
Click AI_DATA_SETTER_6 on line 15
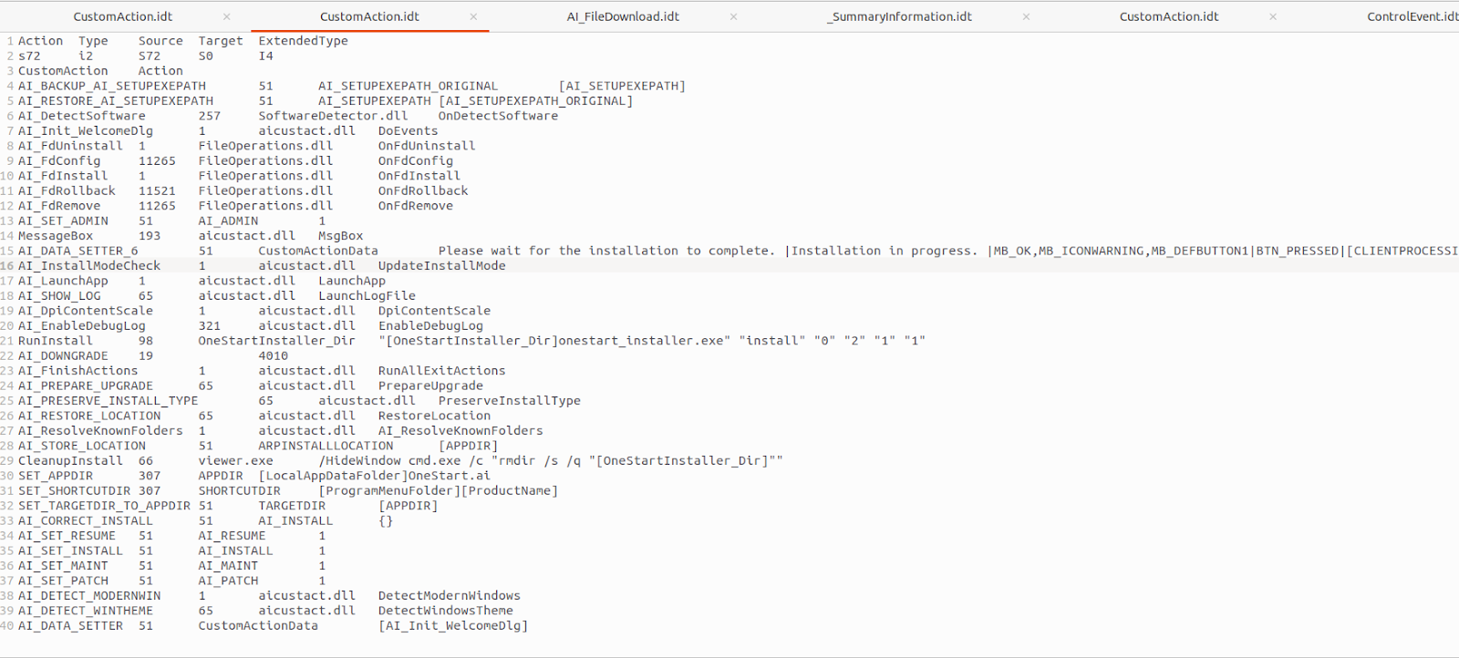pyautogui.click(x=78, y=252)
